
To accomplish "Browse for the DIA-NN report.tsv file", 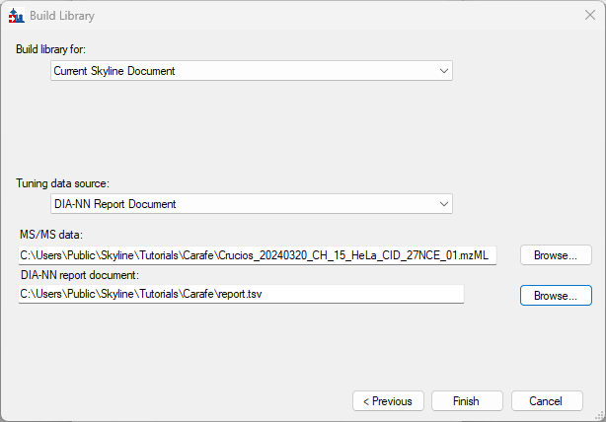I will 556,295.
